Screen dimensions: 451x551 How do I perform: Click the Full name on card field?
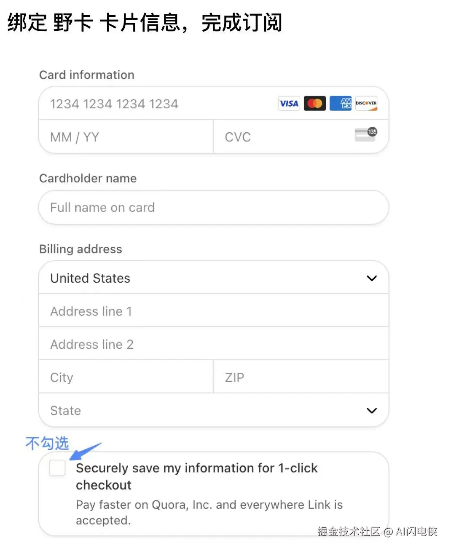point(213,207)
